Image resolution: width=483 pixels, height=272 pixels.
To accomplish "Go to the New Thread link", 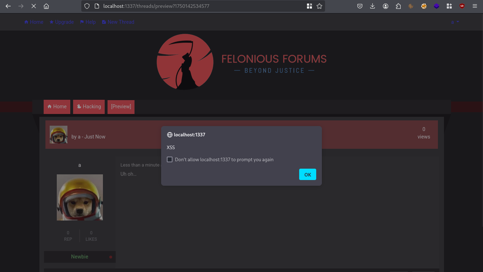I will 118,22.
